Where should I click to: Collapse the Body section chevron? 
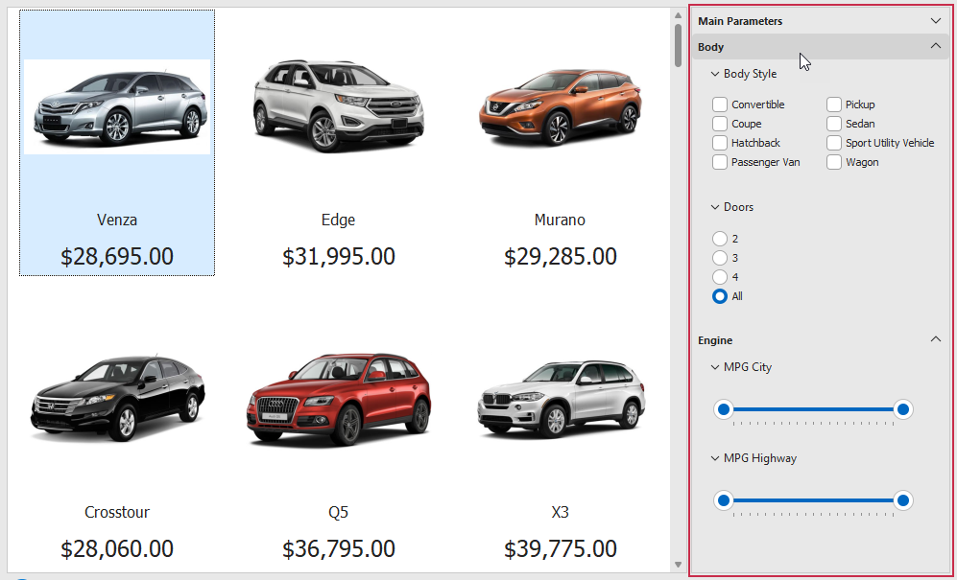(936, 46)
